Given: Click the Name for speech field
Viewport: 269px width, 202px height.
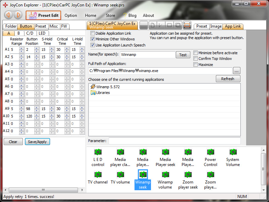Looking at the screenshot, I should [x=148, y=55].
